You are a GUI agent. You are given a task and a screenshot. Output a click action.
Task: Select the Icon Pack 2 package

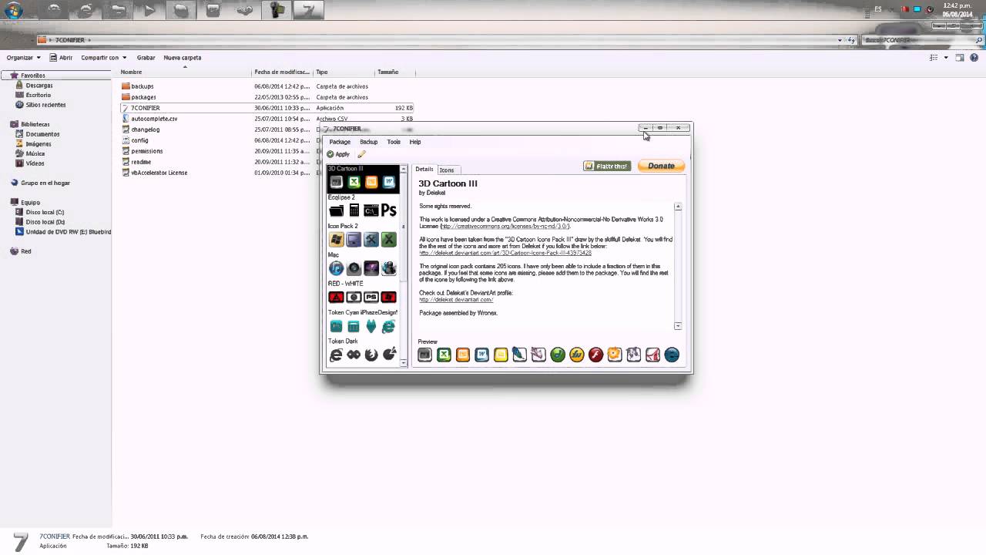(x=364, y=235)
